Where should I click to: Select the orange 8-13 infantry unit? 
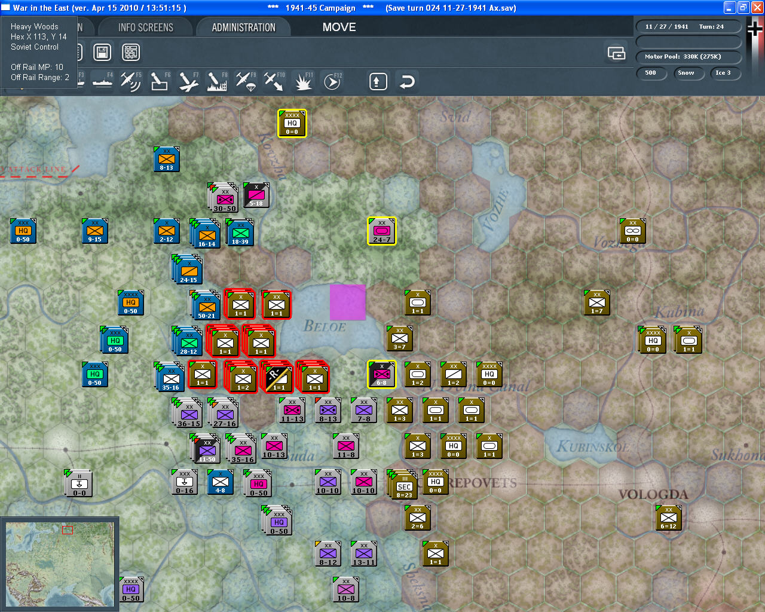[166, 159]
